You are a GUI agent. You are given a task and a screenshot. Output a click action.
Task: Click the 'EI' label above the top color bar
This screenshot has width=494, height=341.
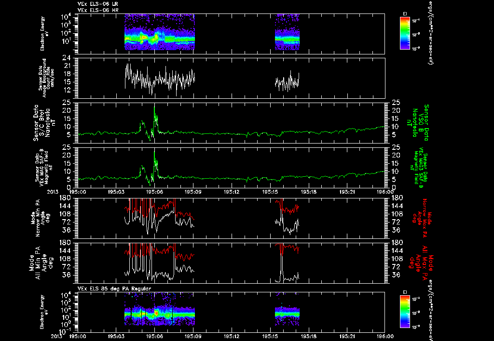(405, 13)
